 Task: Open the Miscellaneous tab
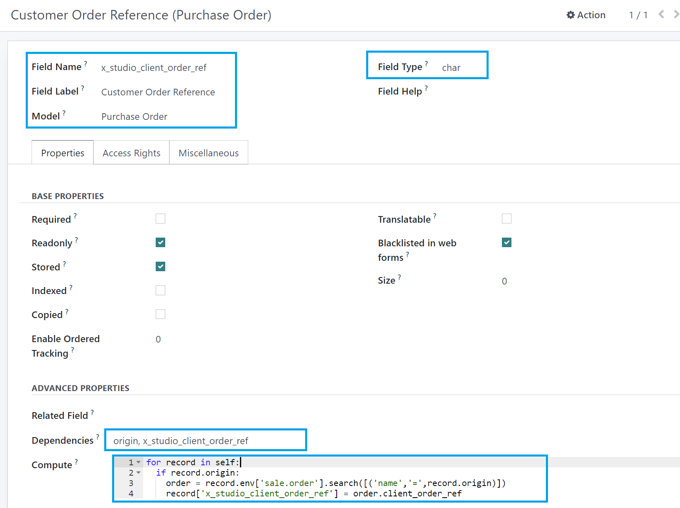pos(209,153)
